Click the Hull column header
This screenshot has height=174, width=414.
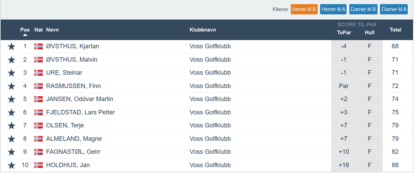tap(369, 33)
